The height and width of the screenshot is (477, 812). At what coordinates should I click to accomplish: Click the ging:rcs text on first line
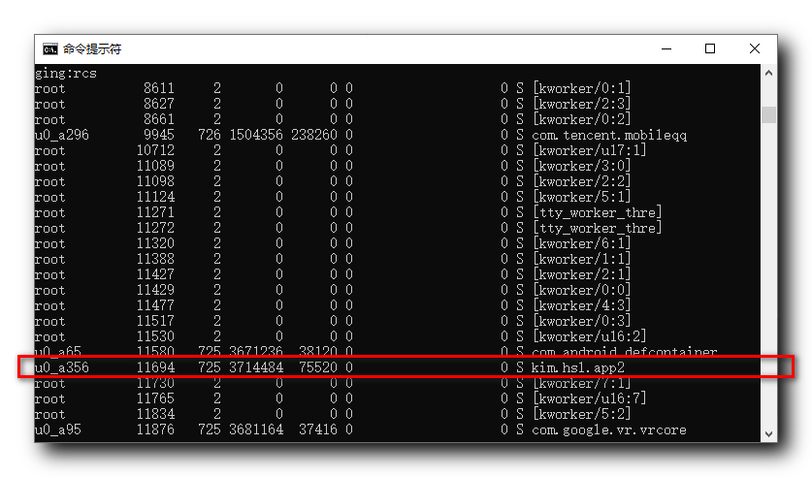[66, 74]
